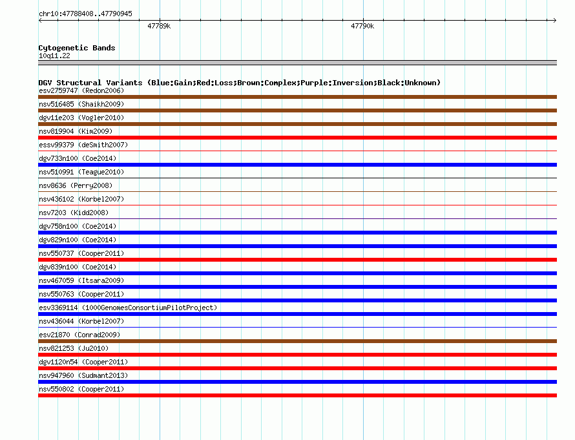575x440 pixels.
Task: Click esv21870 (Conrad2009) label
Action: point(79,335)
